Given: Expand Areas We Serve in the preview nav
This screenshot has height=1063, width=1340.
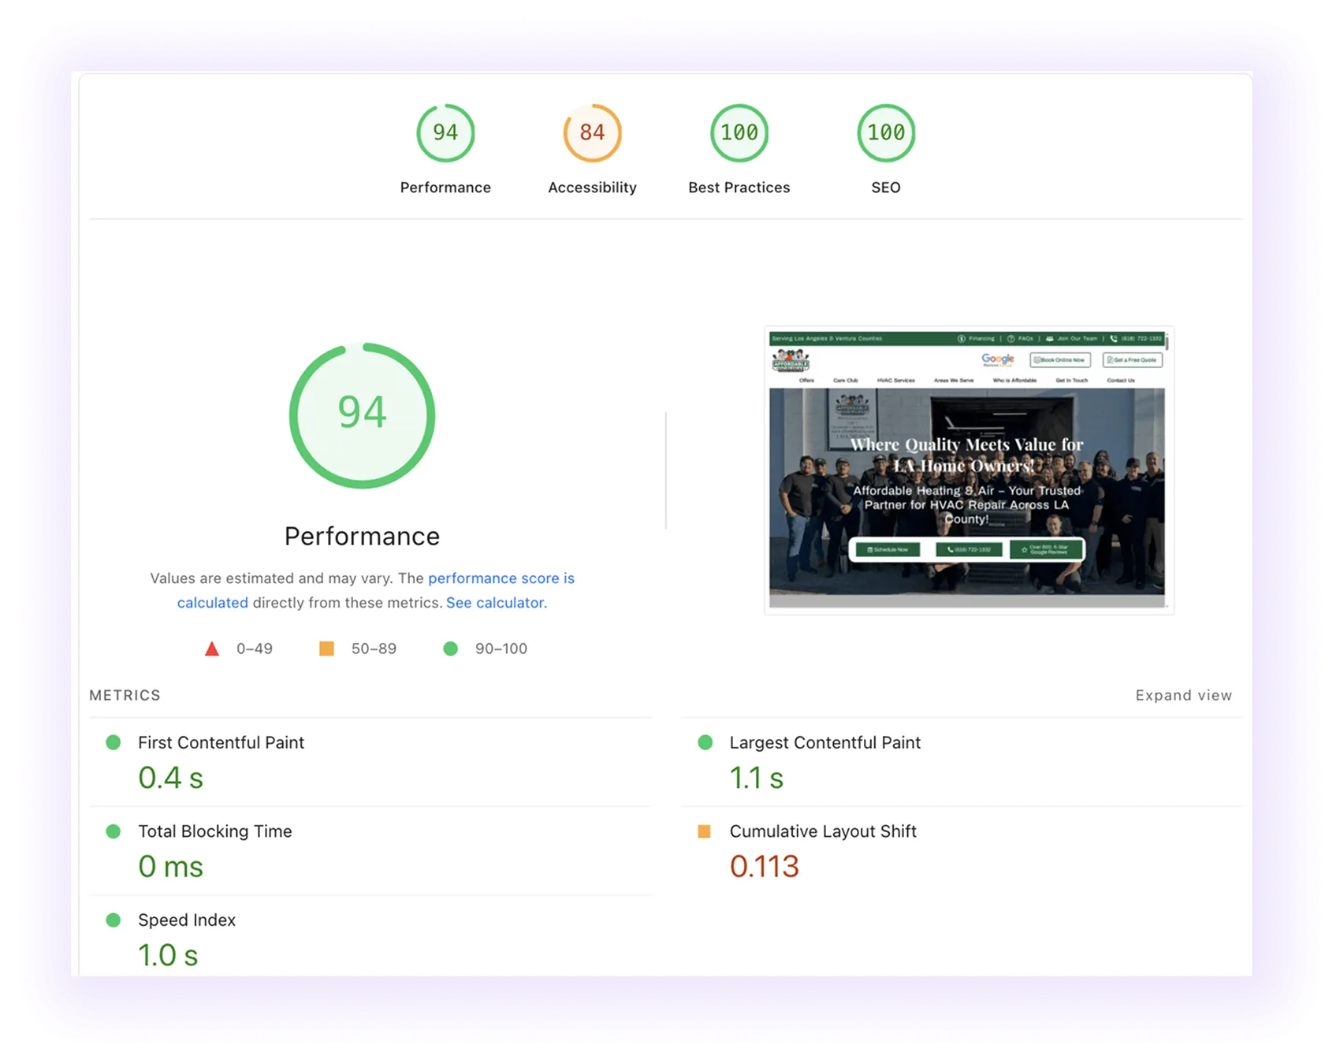Looking at the screenshot, I should point(954,381).
